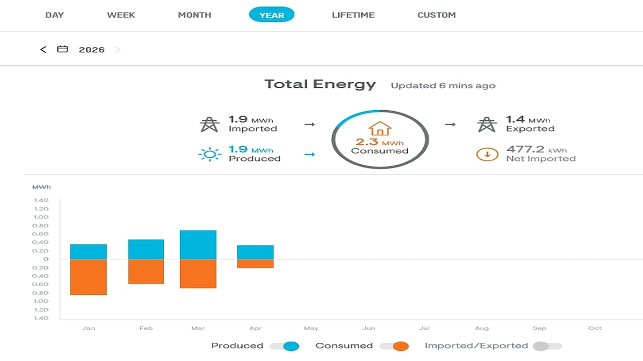Click the Mar axis label

[198, 328]
